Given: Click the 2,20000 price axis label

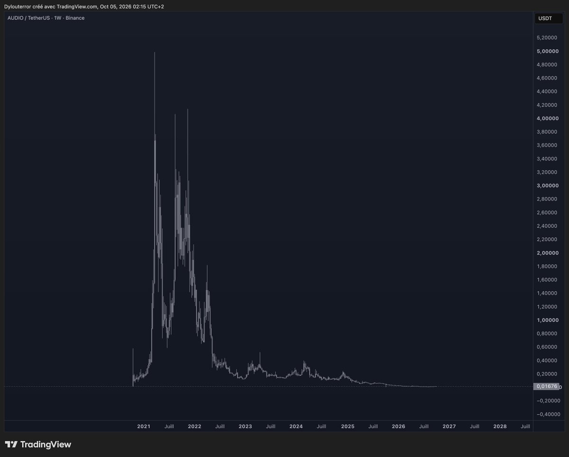Looking at the screenshot, I should tap(548, 239).
